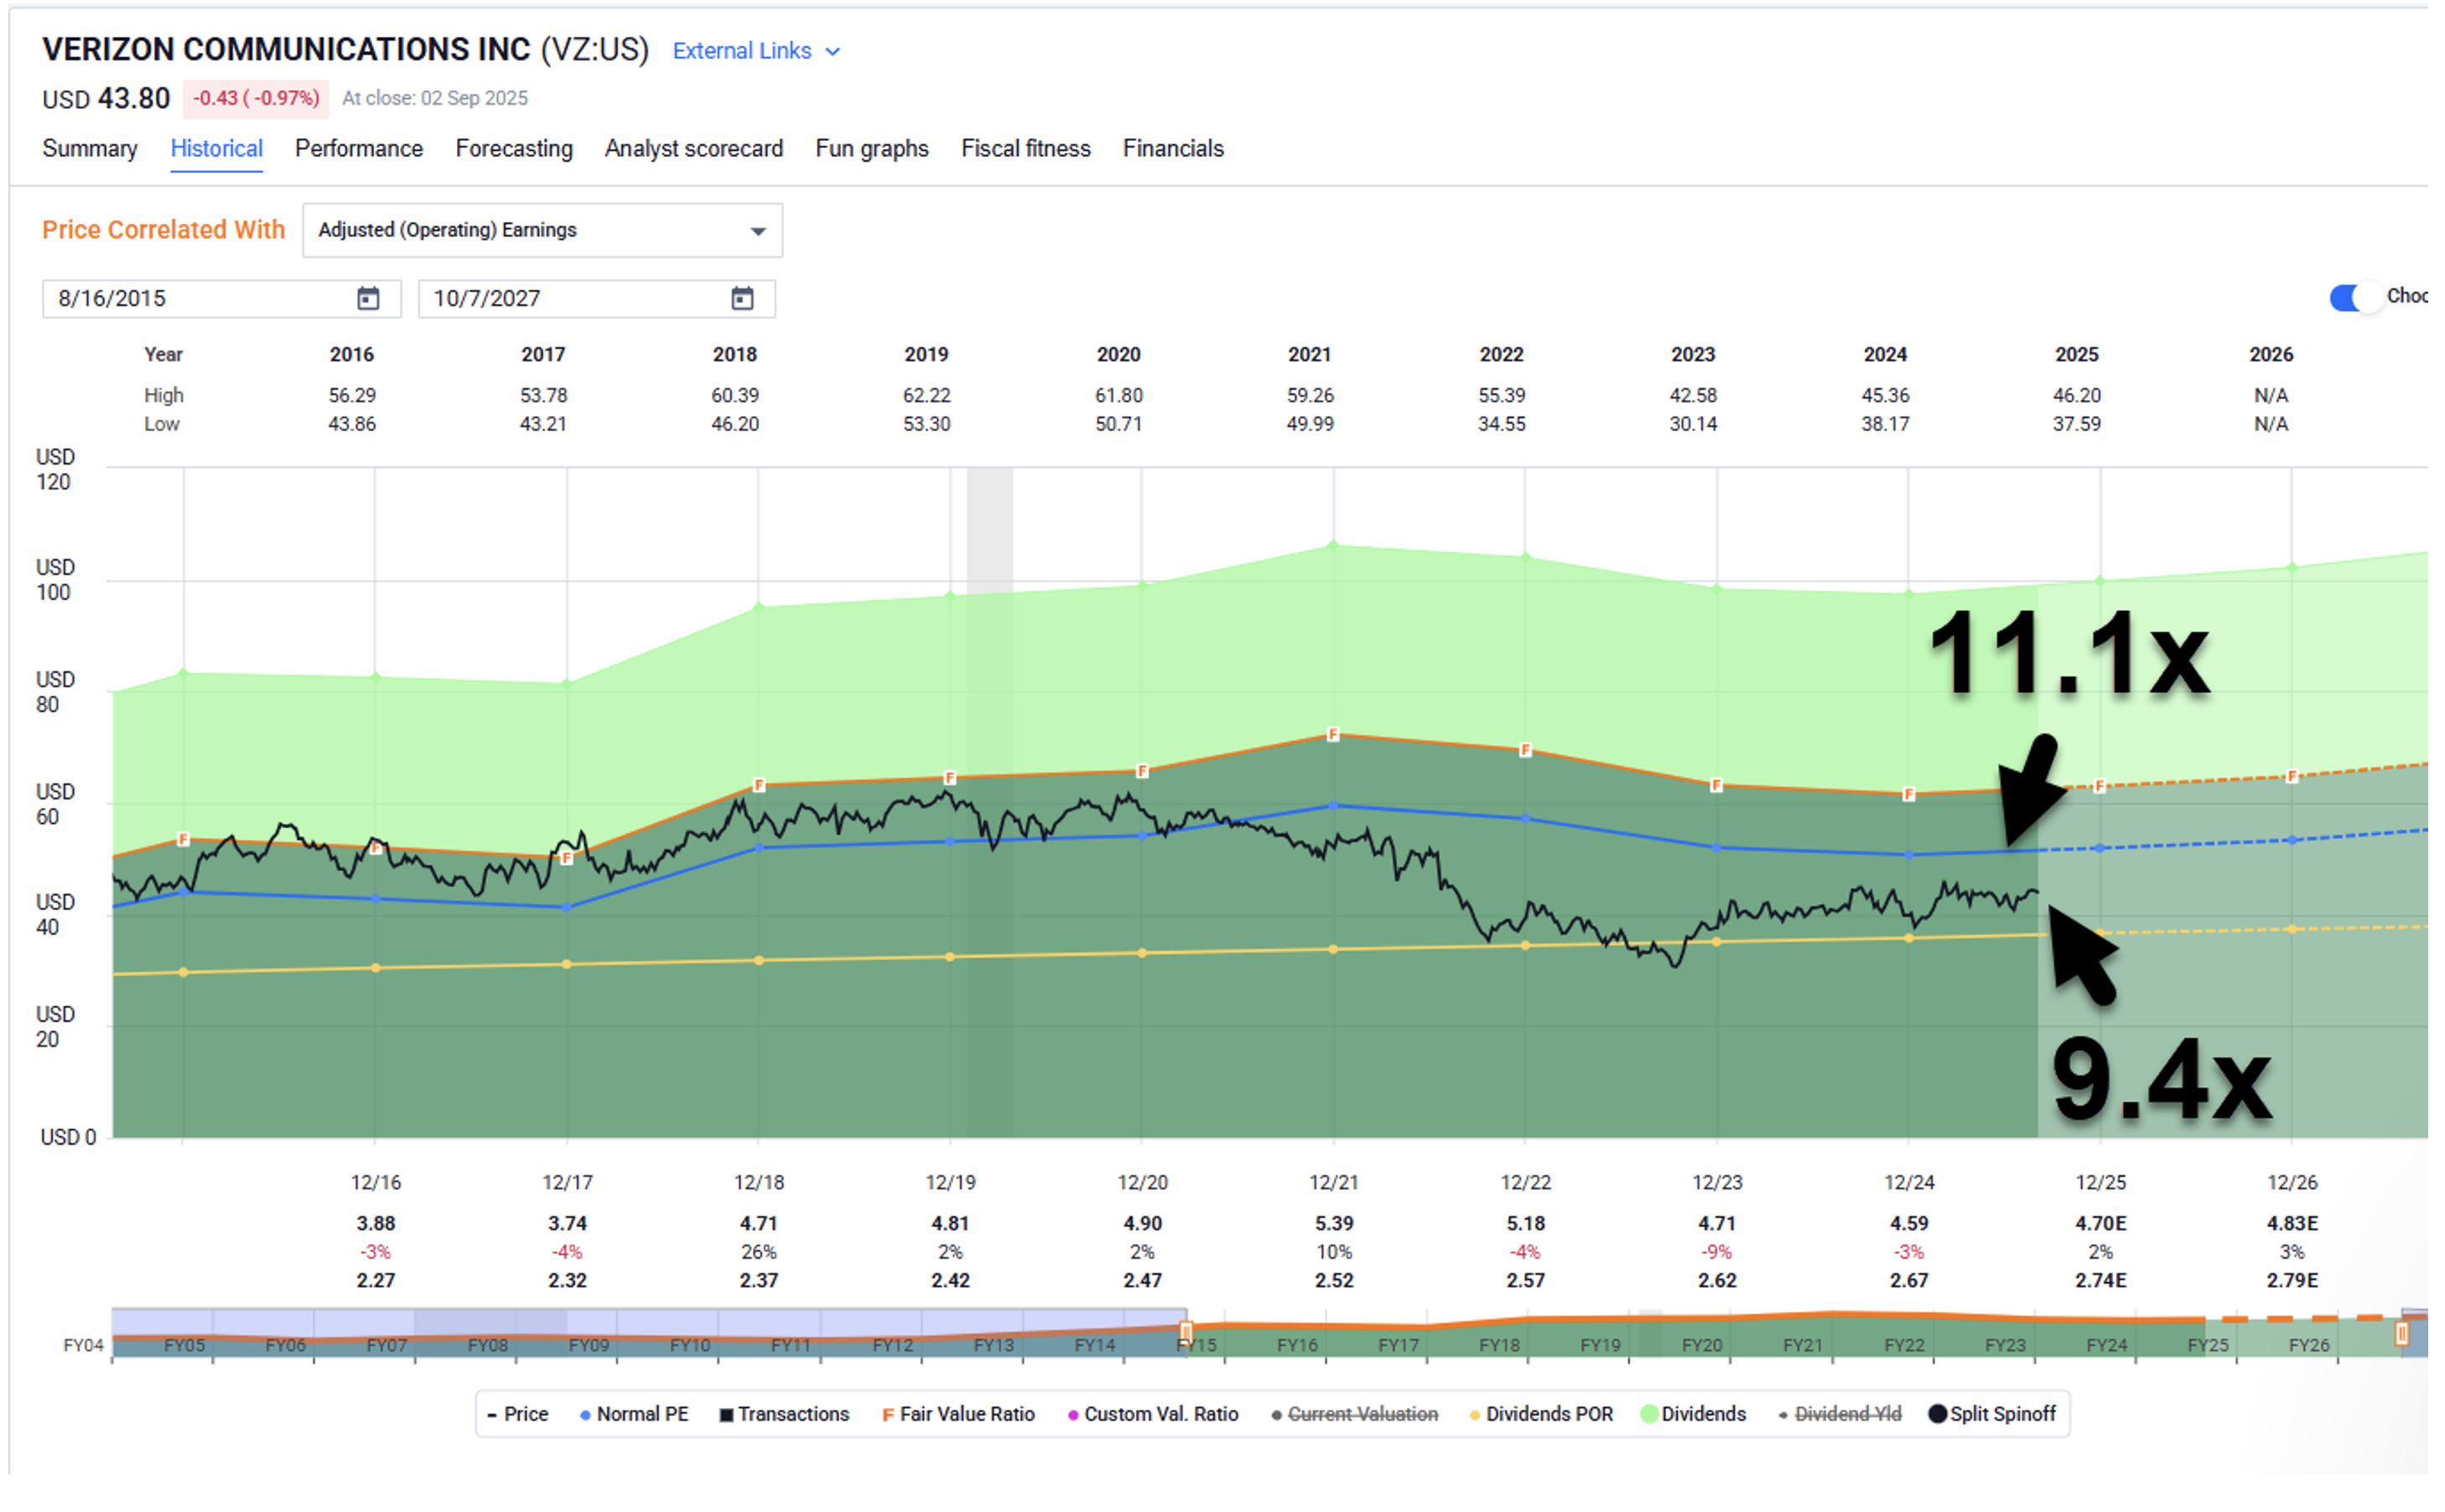The height and width of the screenshot is (1512, 2445).
Task: Go to the Analyst scorecard tab
Action: 694,149
